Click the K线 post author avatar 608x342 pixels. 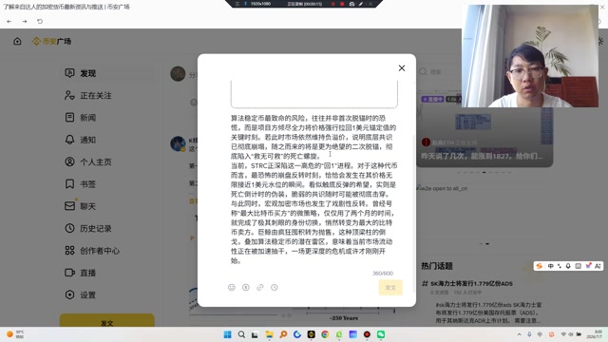178,143
